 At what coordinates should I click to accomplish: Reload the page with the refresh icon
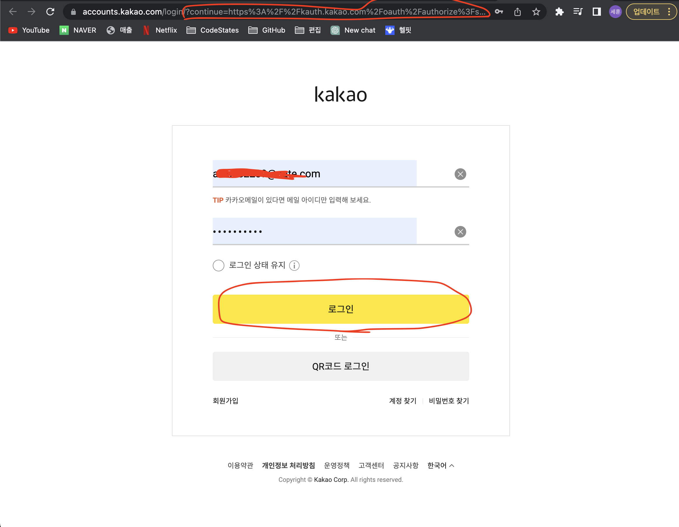[50, 12]
